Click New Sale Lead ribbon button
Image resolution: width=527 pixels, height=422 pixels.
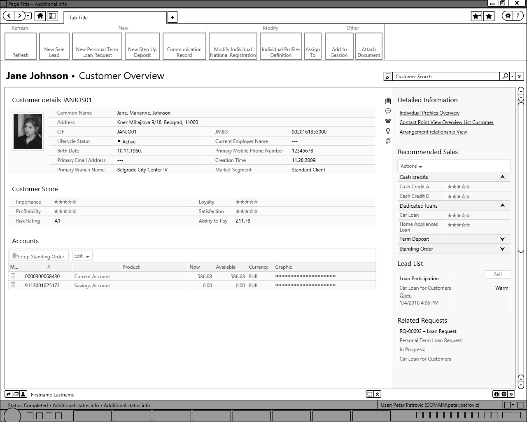[x=54, y=46]
